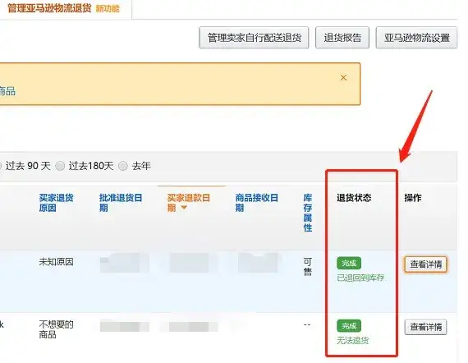This screenshot has height=363, width=468.
Task: Click 完成 badge for 无法退货 row
Action: tap(349, 326)
